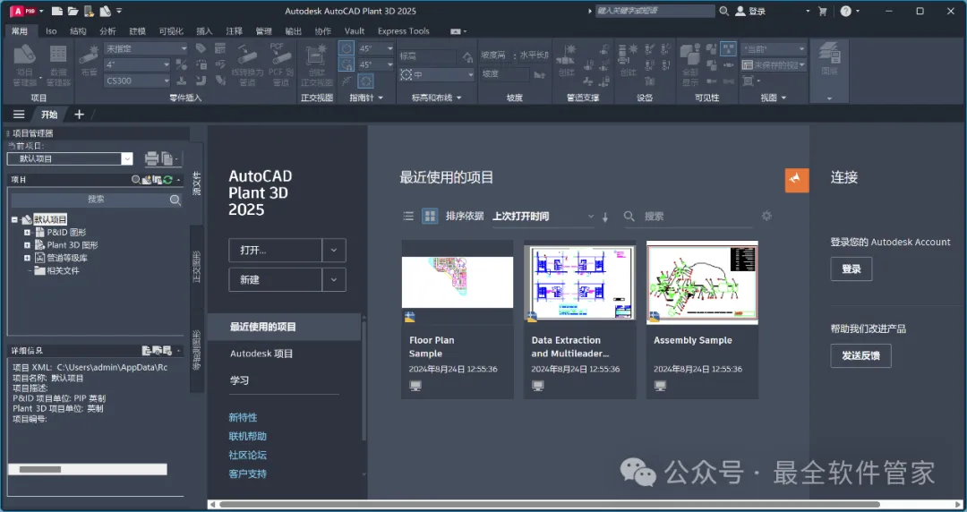Click the bottom horizontal scrollbar of start page
This screenshot has width=967, height=512.
549,505
